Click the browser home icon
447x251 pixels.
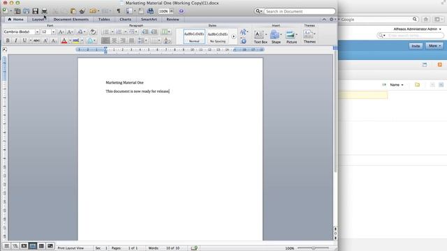click(426, 20)
